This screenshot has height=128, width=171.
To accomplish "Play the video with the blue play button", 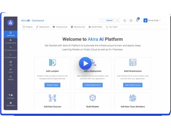I will [85, 63].
